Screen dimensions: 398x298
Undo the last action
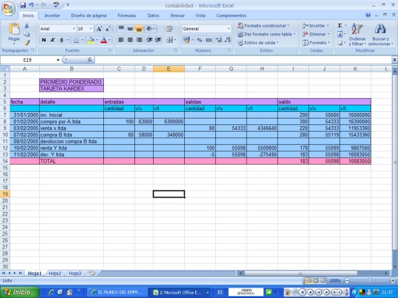tap(31, 5)
